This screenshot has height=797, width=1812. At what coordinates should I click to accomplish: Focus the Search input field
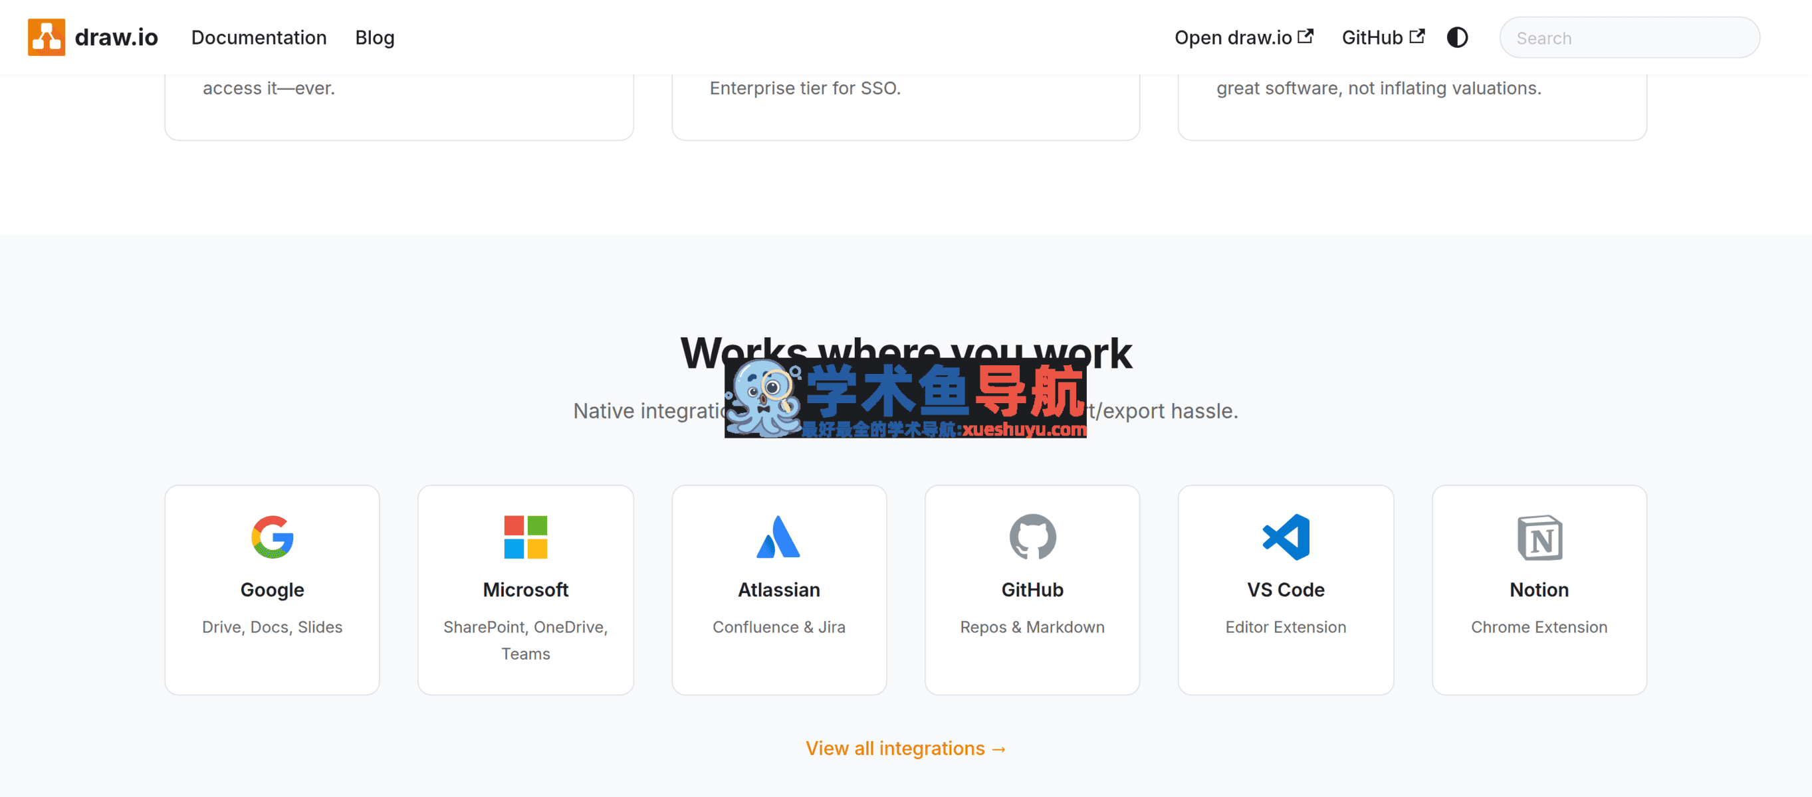(1629, 37)
